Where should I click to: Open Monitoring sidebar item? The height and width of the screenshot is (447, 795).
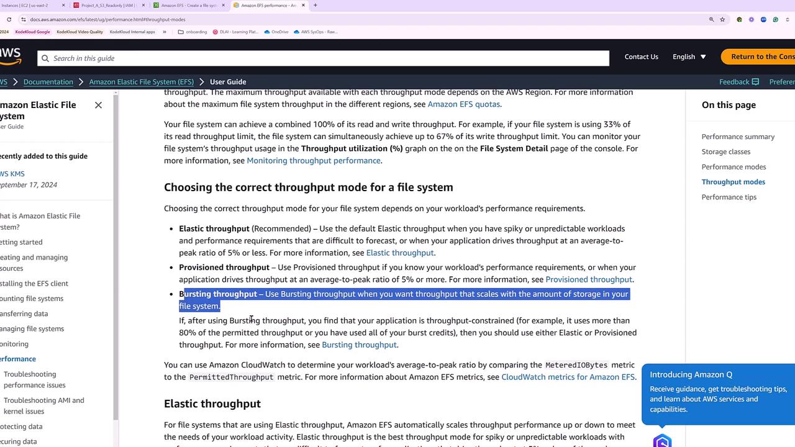pyautogui.click(x=14, y=344)
